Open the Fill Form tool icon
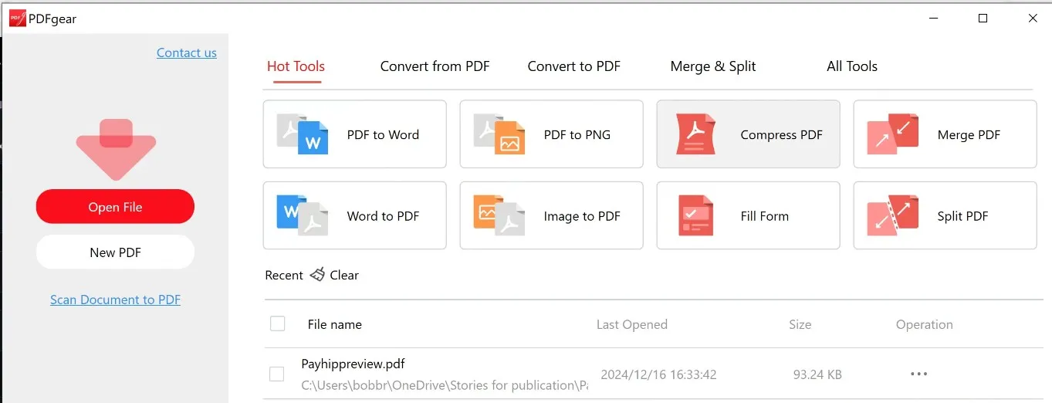Image resolution: width=1052 pixels, height=403 pixels. coord(695,215)
